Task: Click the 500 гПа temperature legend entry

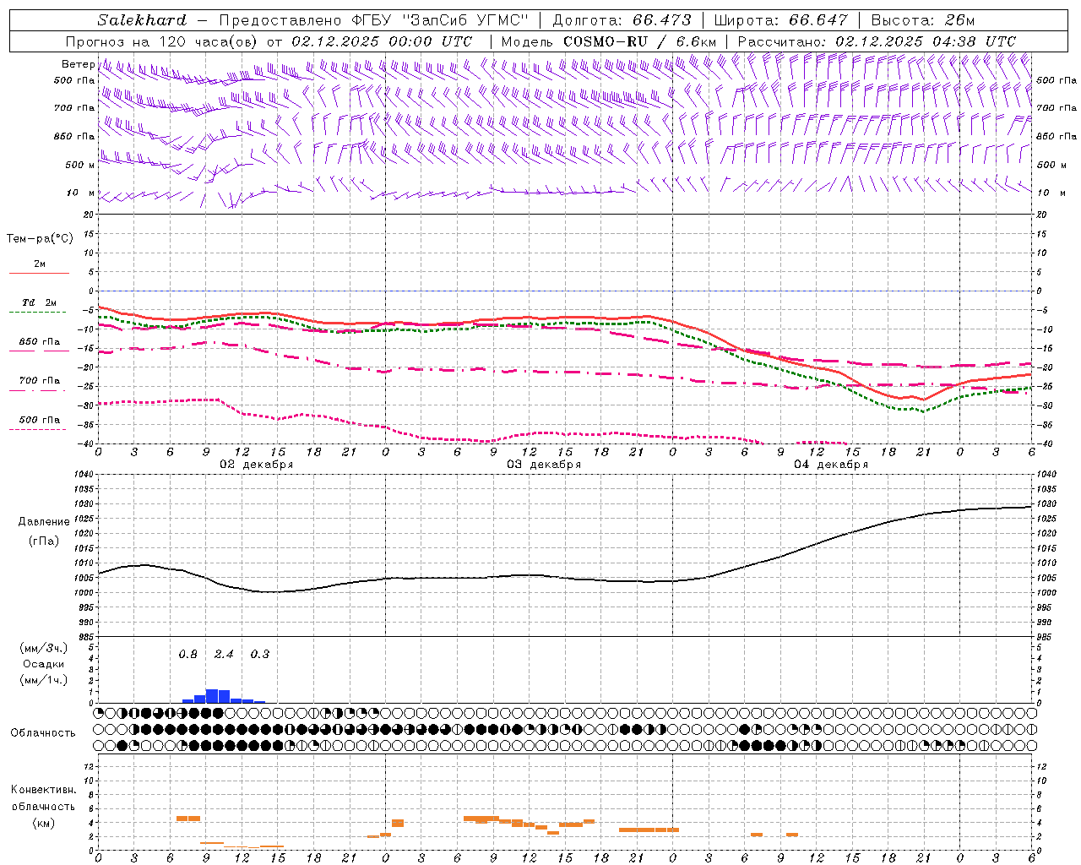Action: tap(40, 420)
